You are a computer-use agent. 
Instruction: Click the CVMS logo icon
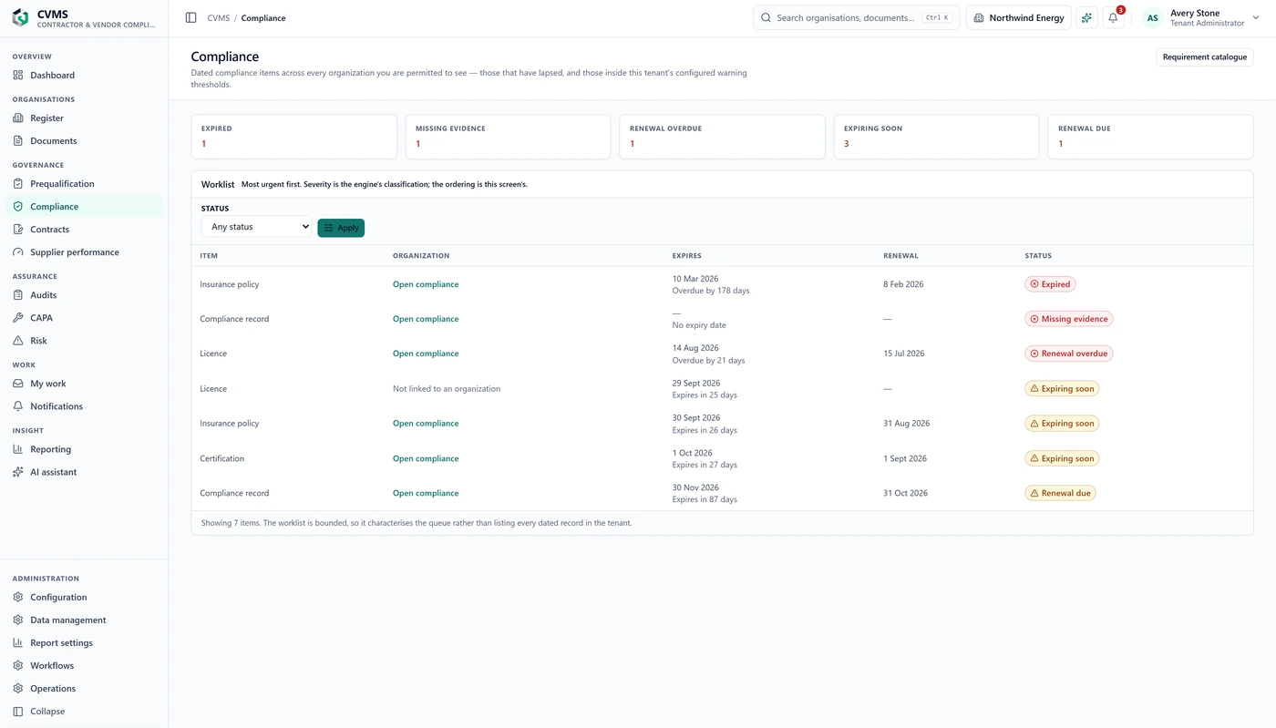[20, 18]
